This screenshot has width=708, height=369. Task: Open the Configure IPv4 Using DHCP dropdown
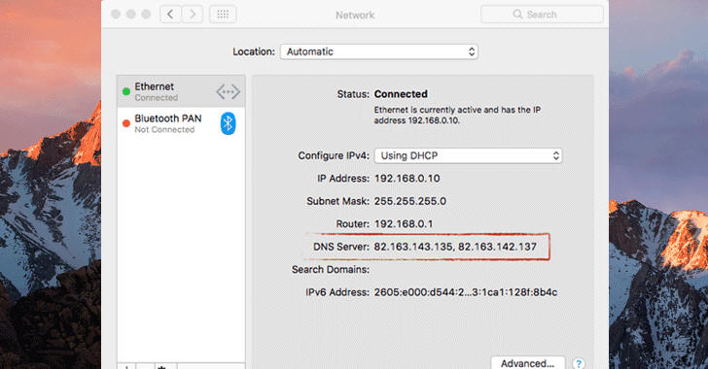pyautogui.click(x=468, y=155)
